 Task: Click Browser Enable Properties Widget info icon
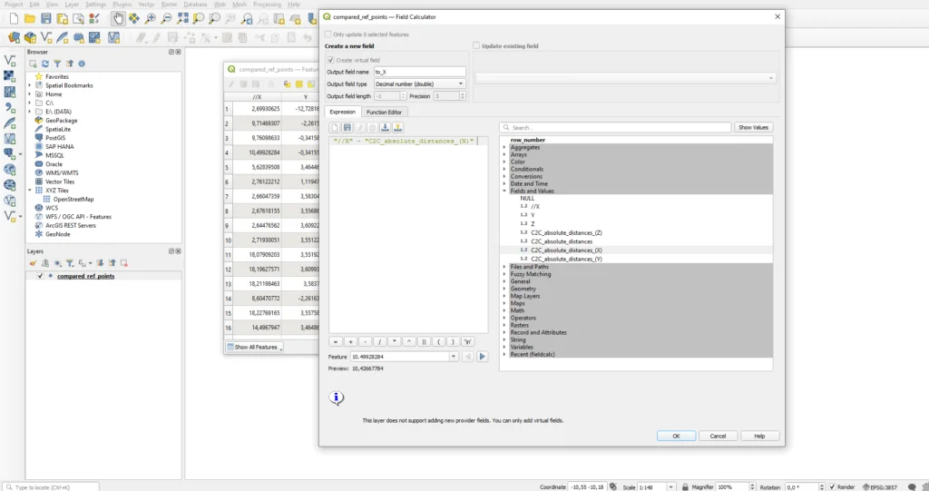pyautogui.click(x=82, y=64)
